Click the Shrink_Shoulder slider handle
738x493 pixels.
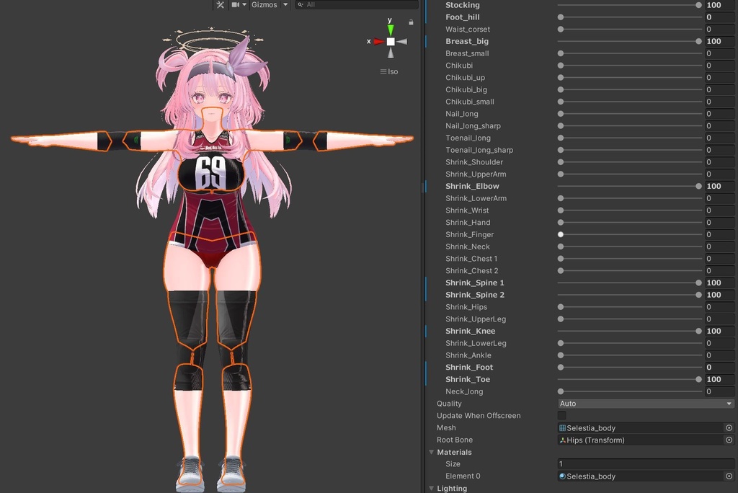pyautogui.click(x=561, y=162)
